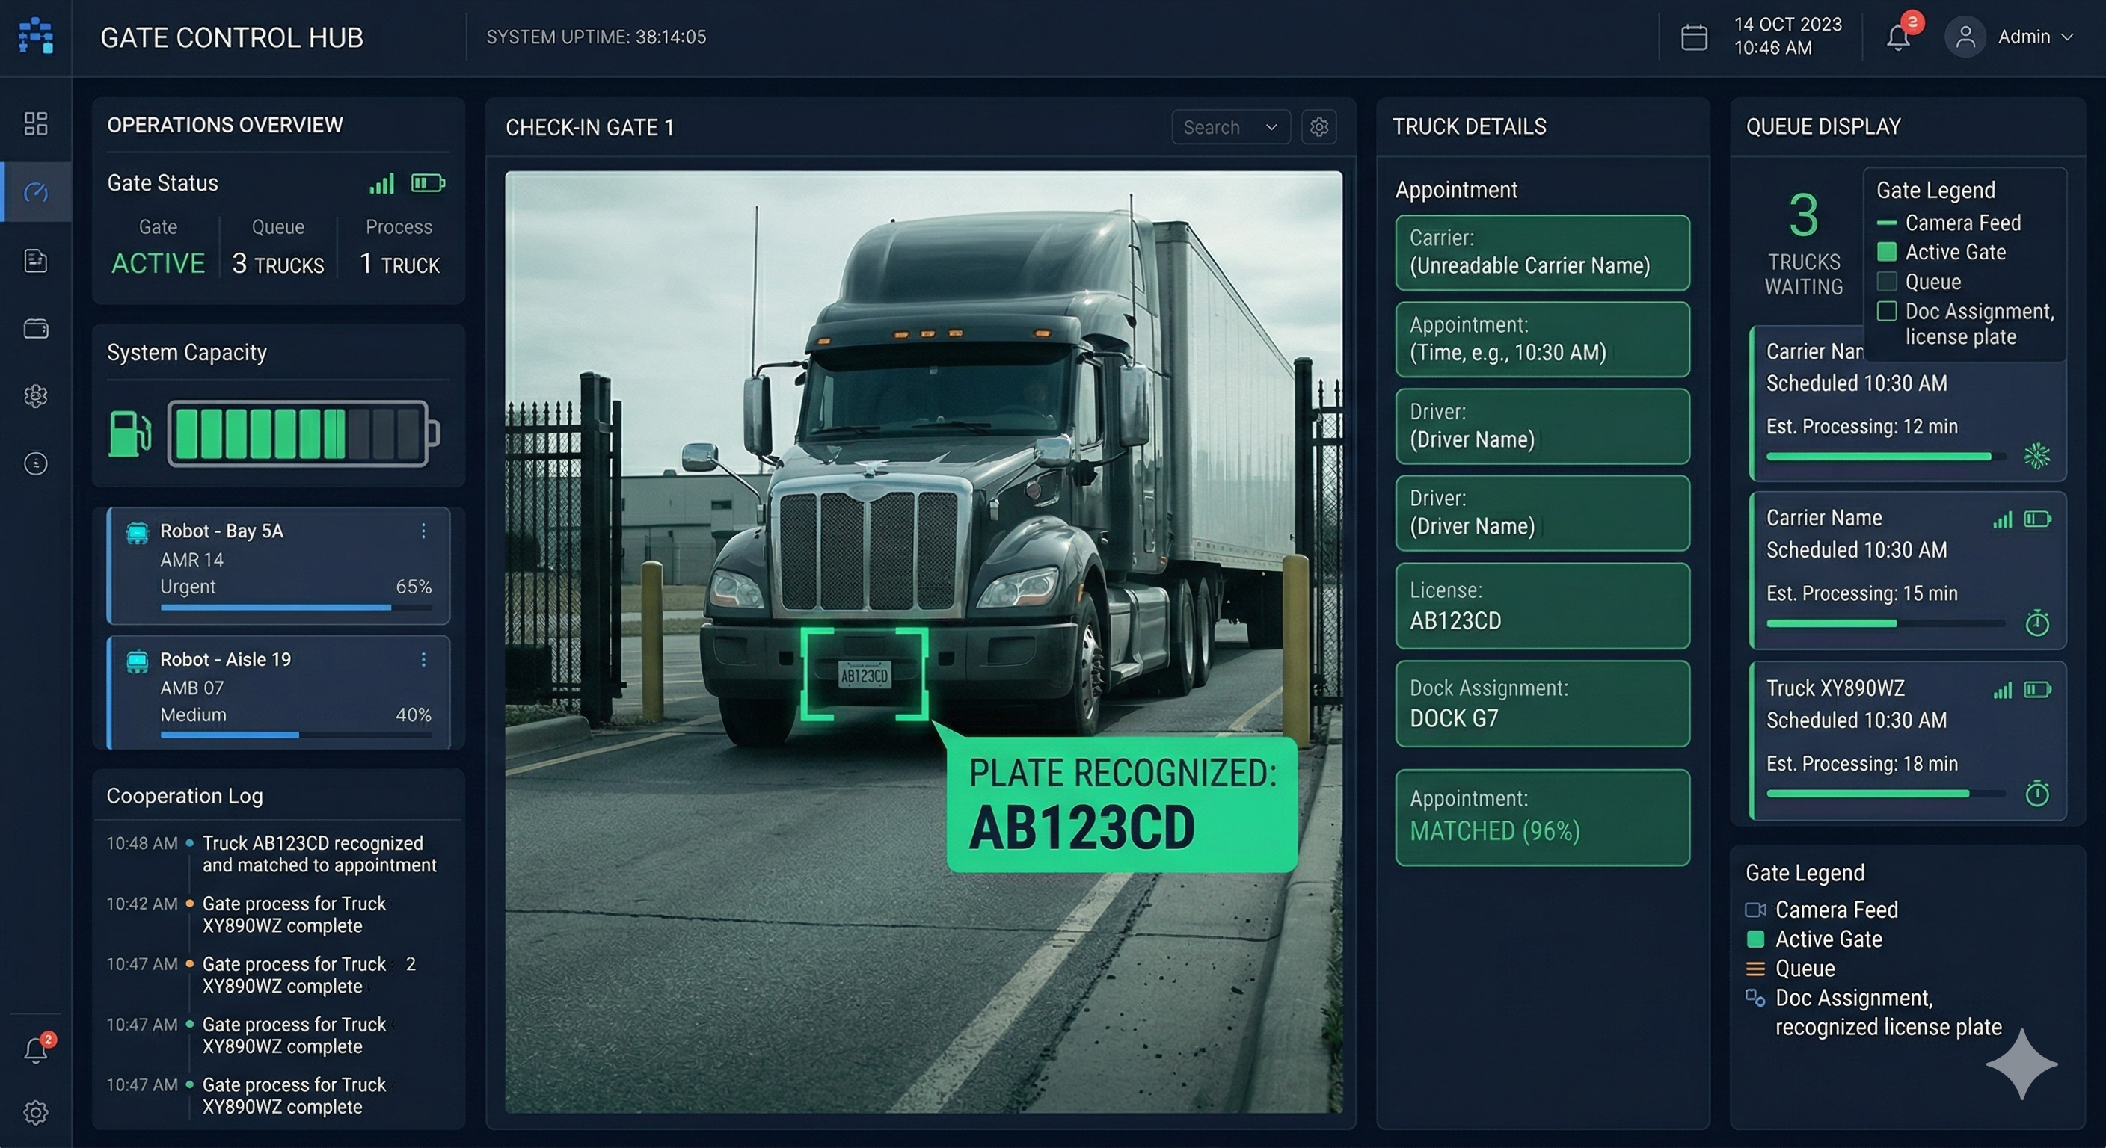Image resolution: width=2106 pixels, height=1148 pixels.
Task: Click the dashboard grid icon in sidebar
Action: click(x=35, y=123)
